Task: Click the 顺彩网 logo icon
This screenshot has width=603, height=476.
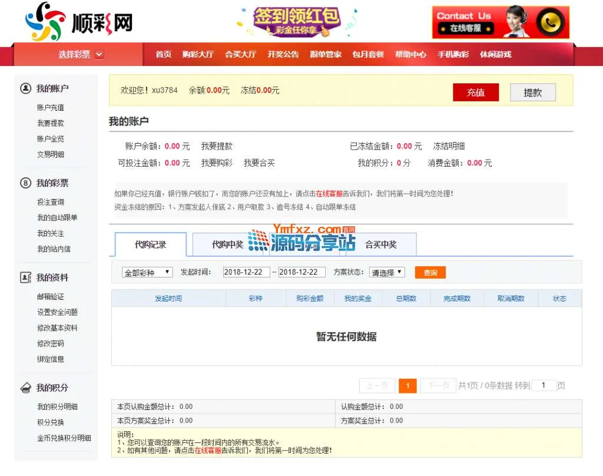Action: tap(45, 22)
